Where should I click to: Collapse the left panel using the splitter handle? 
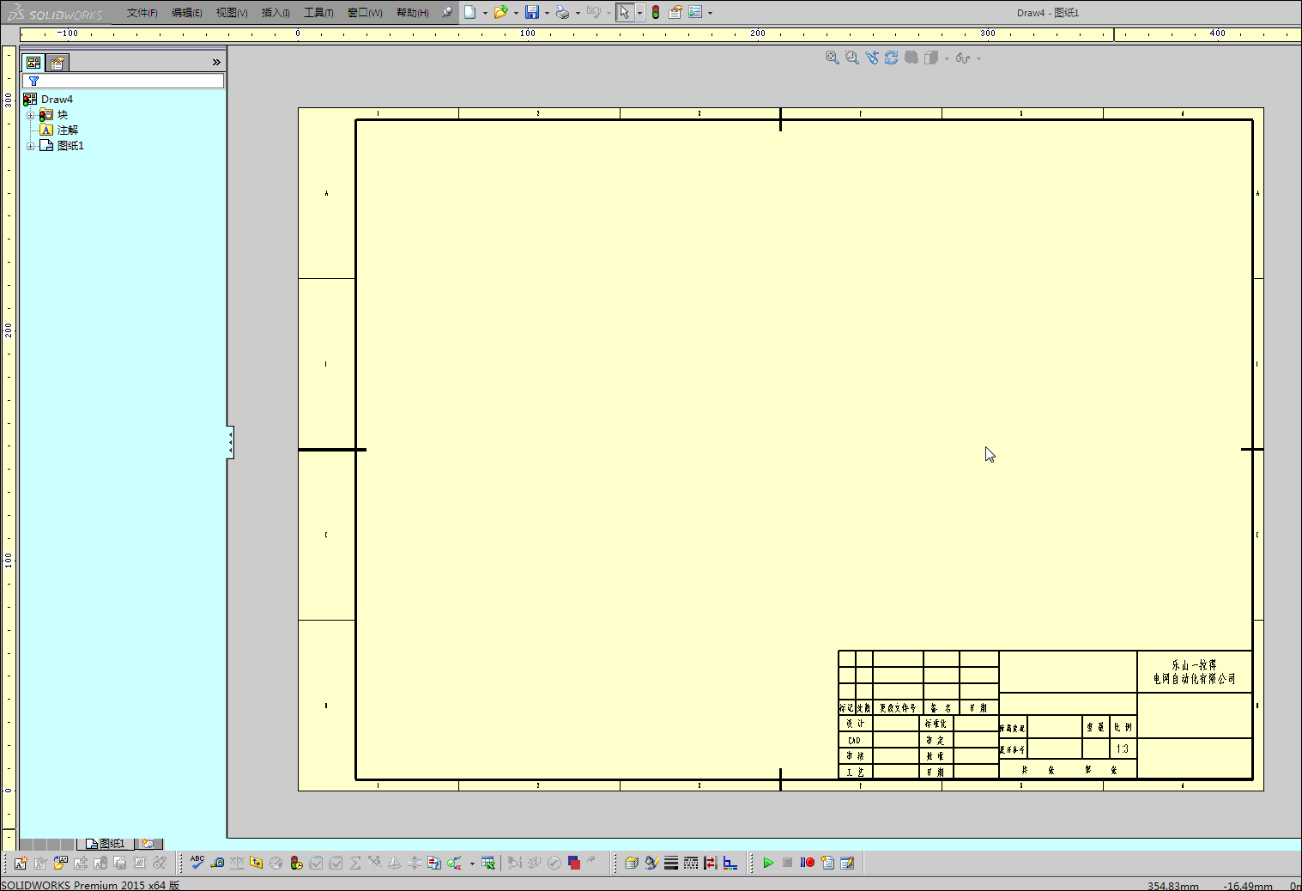[x=230, y=442]
